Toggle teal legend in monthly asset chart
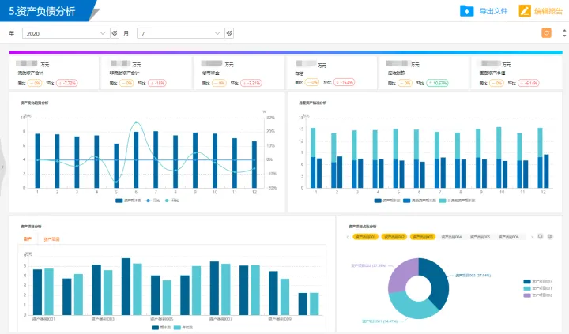This screenshot has height=334, width=569. click(457, 201)
